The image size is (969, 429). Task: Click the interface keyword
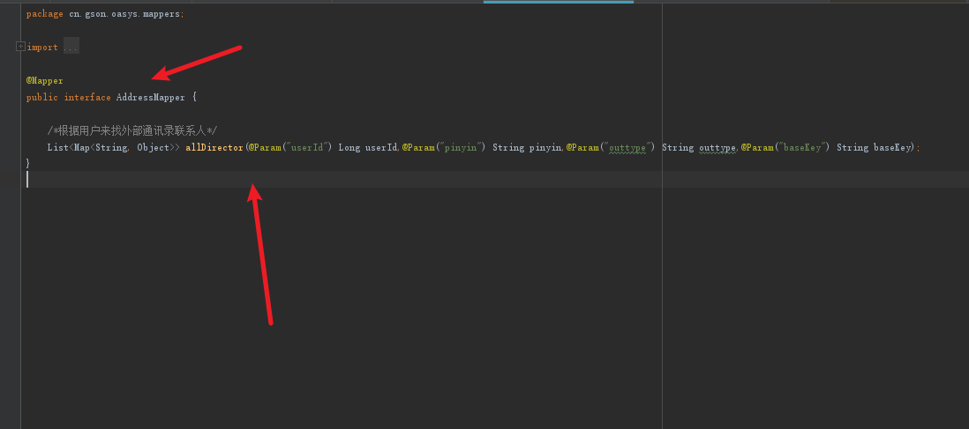(87, 97)
